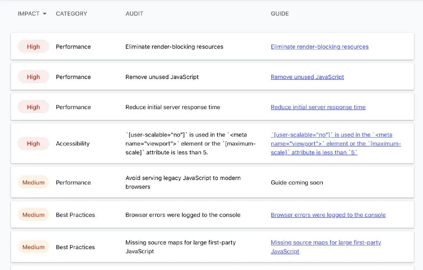423x270 pixels.
Task: Click the CATEGORY column header
Action: coord(72,14)
